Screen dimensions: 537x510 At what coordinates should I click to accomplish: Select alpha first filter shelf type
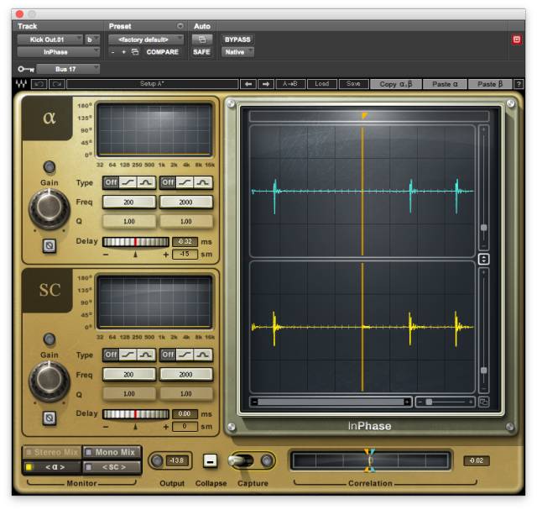[x=128, y=182]
